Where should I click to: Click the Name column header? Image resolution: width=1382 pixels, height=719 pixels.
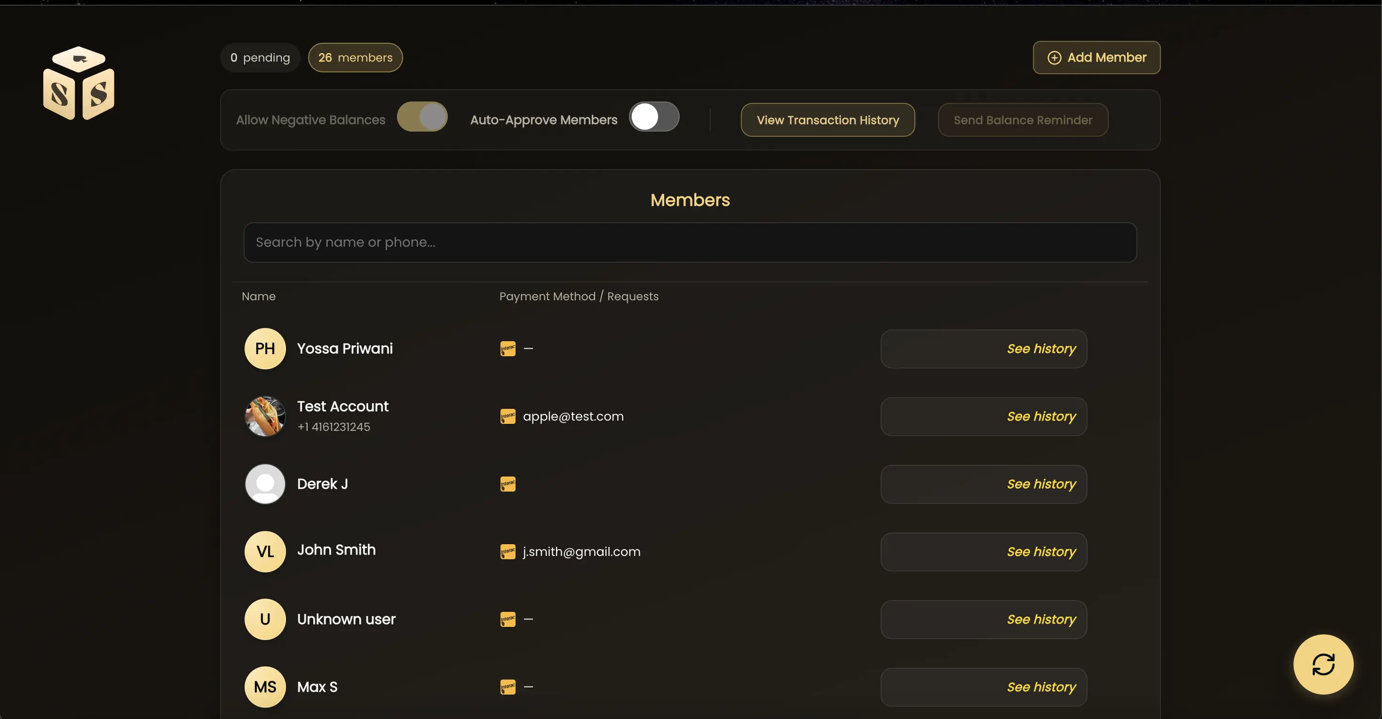coord(259,297)
